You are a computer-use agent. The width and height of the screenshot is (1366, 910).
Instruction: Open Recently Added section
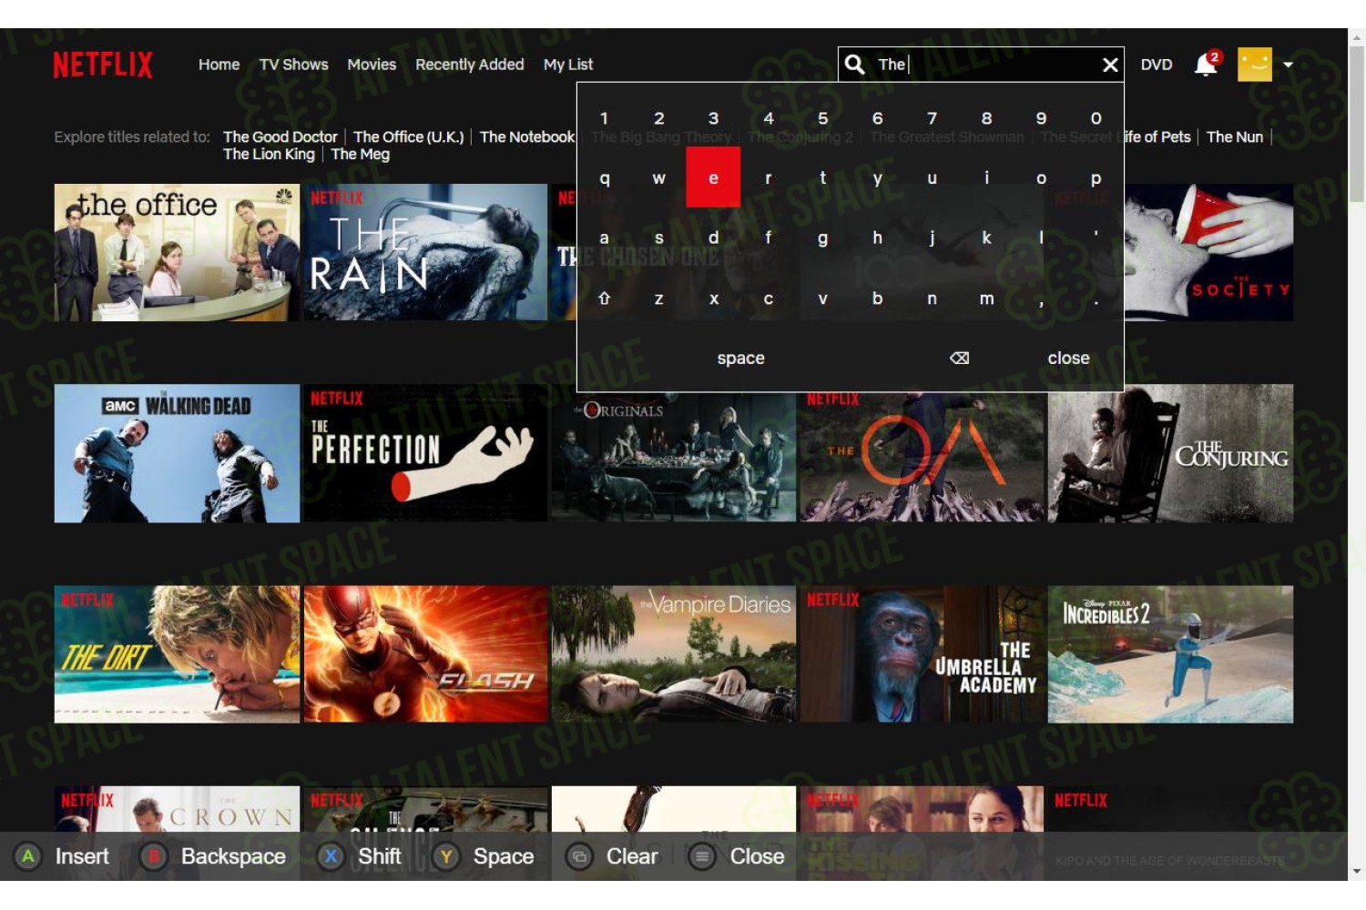[x=470, y=65]
